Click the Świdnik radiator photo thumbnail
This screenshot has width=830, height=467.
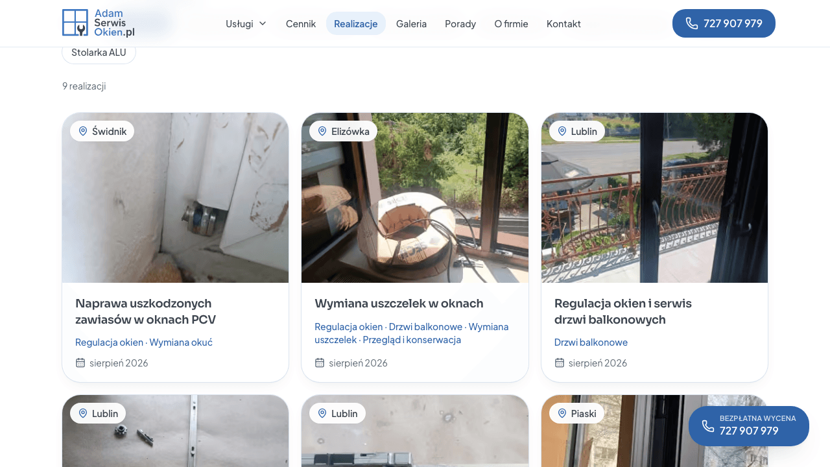coord(176,198)
